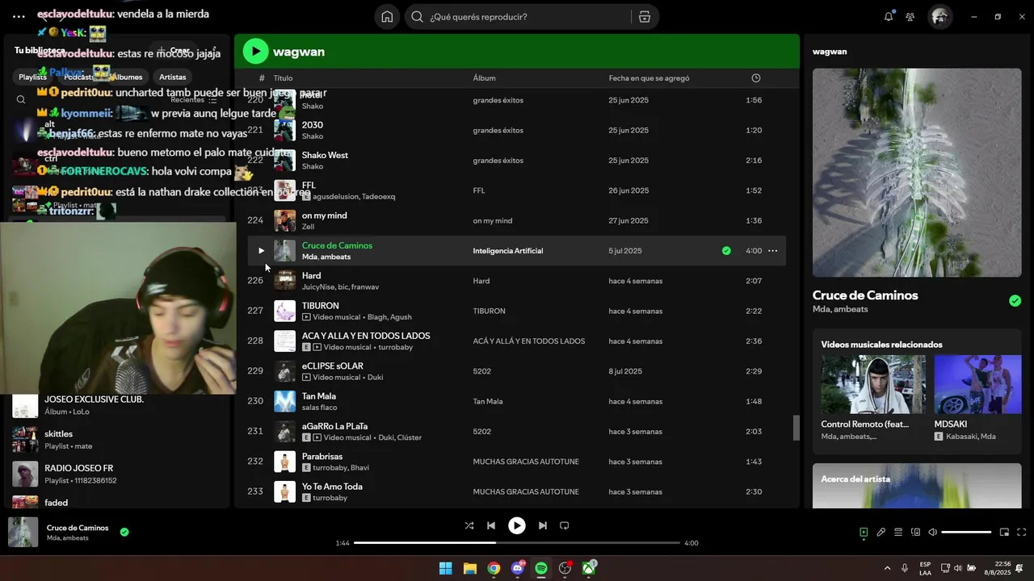The height and width of the screenshot is (581, 1034).
Task: Toggle shuffle in the player bar
Action: tap(469, 525)
